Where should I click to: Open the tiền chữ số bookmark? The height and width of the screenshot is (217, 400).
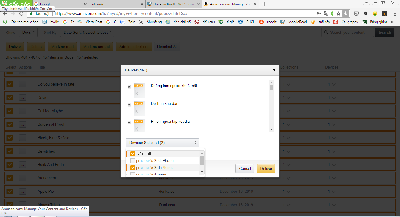178,22
